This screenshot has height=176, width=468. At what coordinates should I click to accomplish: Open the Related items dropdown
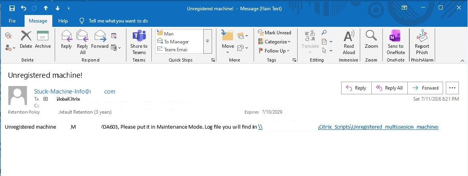click(327, 41)
